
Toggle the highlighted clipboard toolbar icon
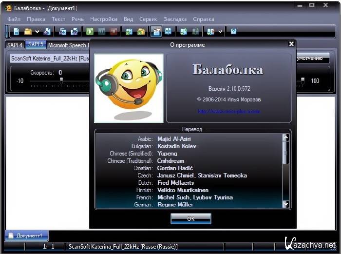[156, 32]
